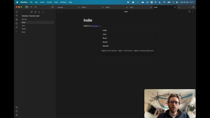This screenshot has width=210, height=118.
Task: Choose Genres from the link suggestions
Action: click(x=128, y=46)
